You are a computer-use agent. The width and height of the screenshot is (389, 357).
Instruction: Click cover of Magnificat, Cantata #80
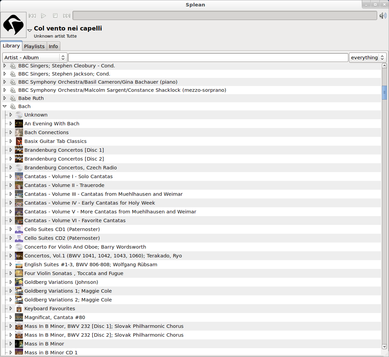[x=19, y=317]
